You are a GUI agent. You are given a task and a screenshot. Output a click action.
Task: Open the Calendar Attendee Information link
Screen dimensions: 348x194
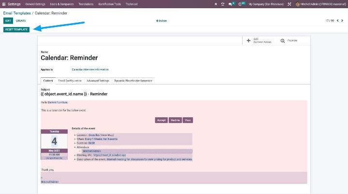tap(90, 69)
